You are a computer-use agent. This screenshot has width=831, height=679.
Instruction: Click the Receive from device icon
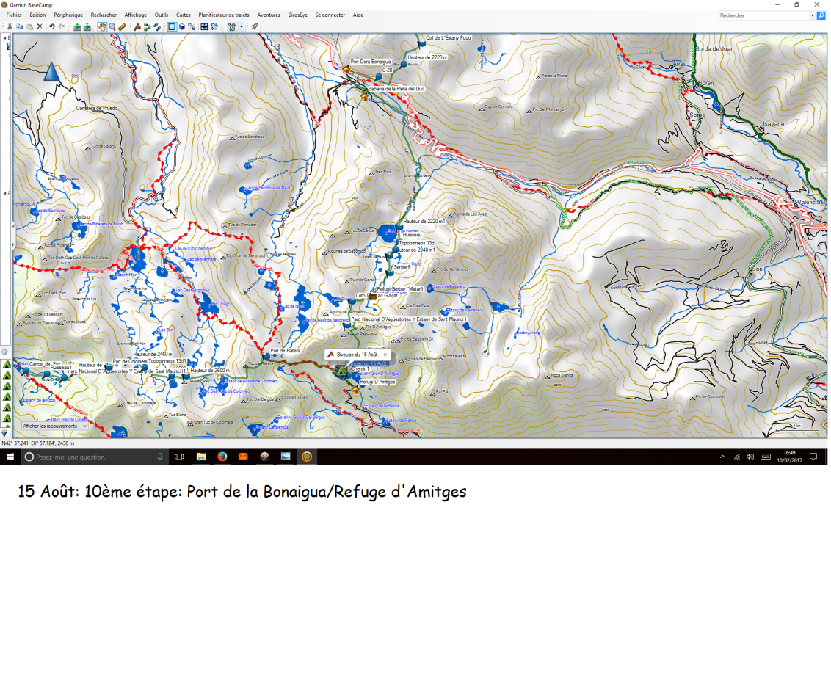[87, 26]
